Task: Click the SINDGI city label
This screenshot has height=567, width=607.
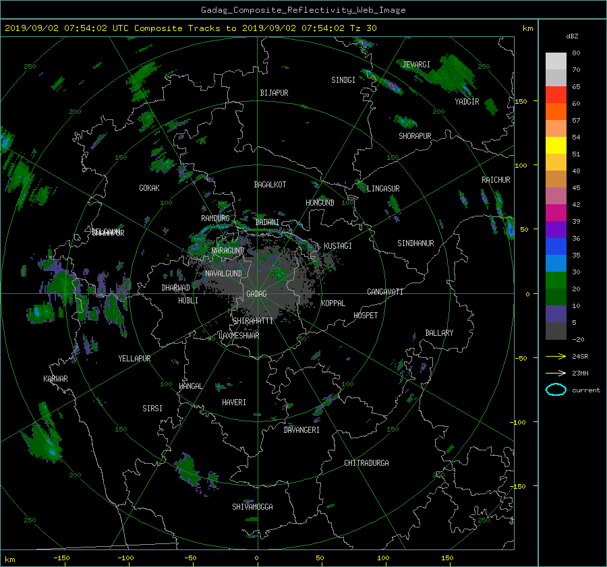Action: (343, 80)
